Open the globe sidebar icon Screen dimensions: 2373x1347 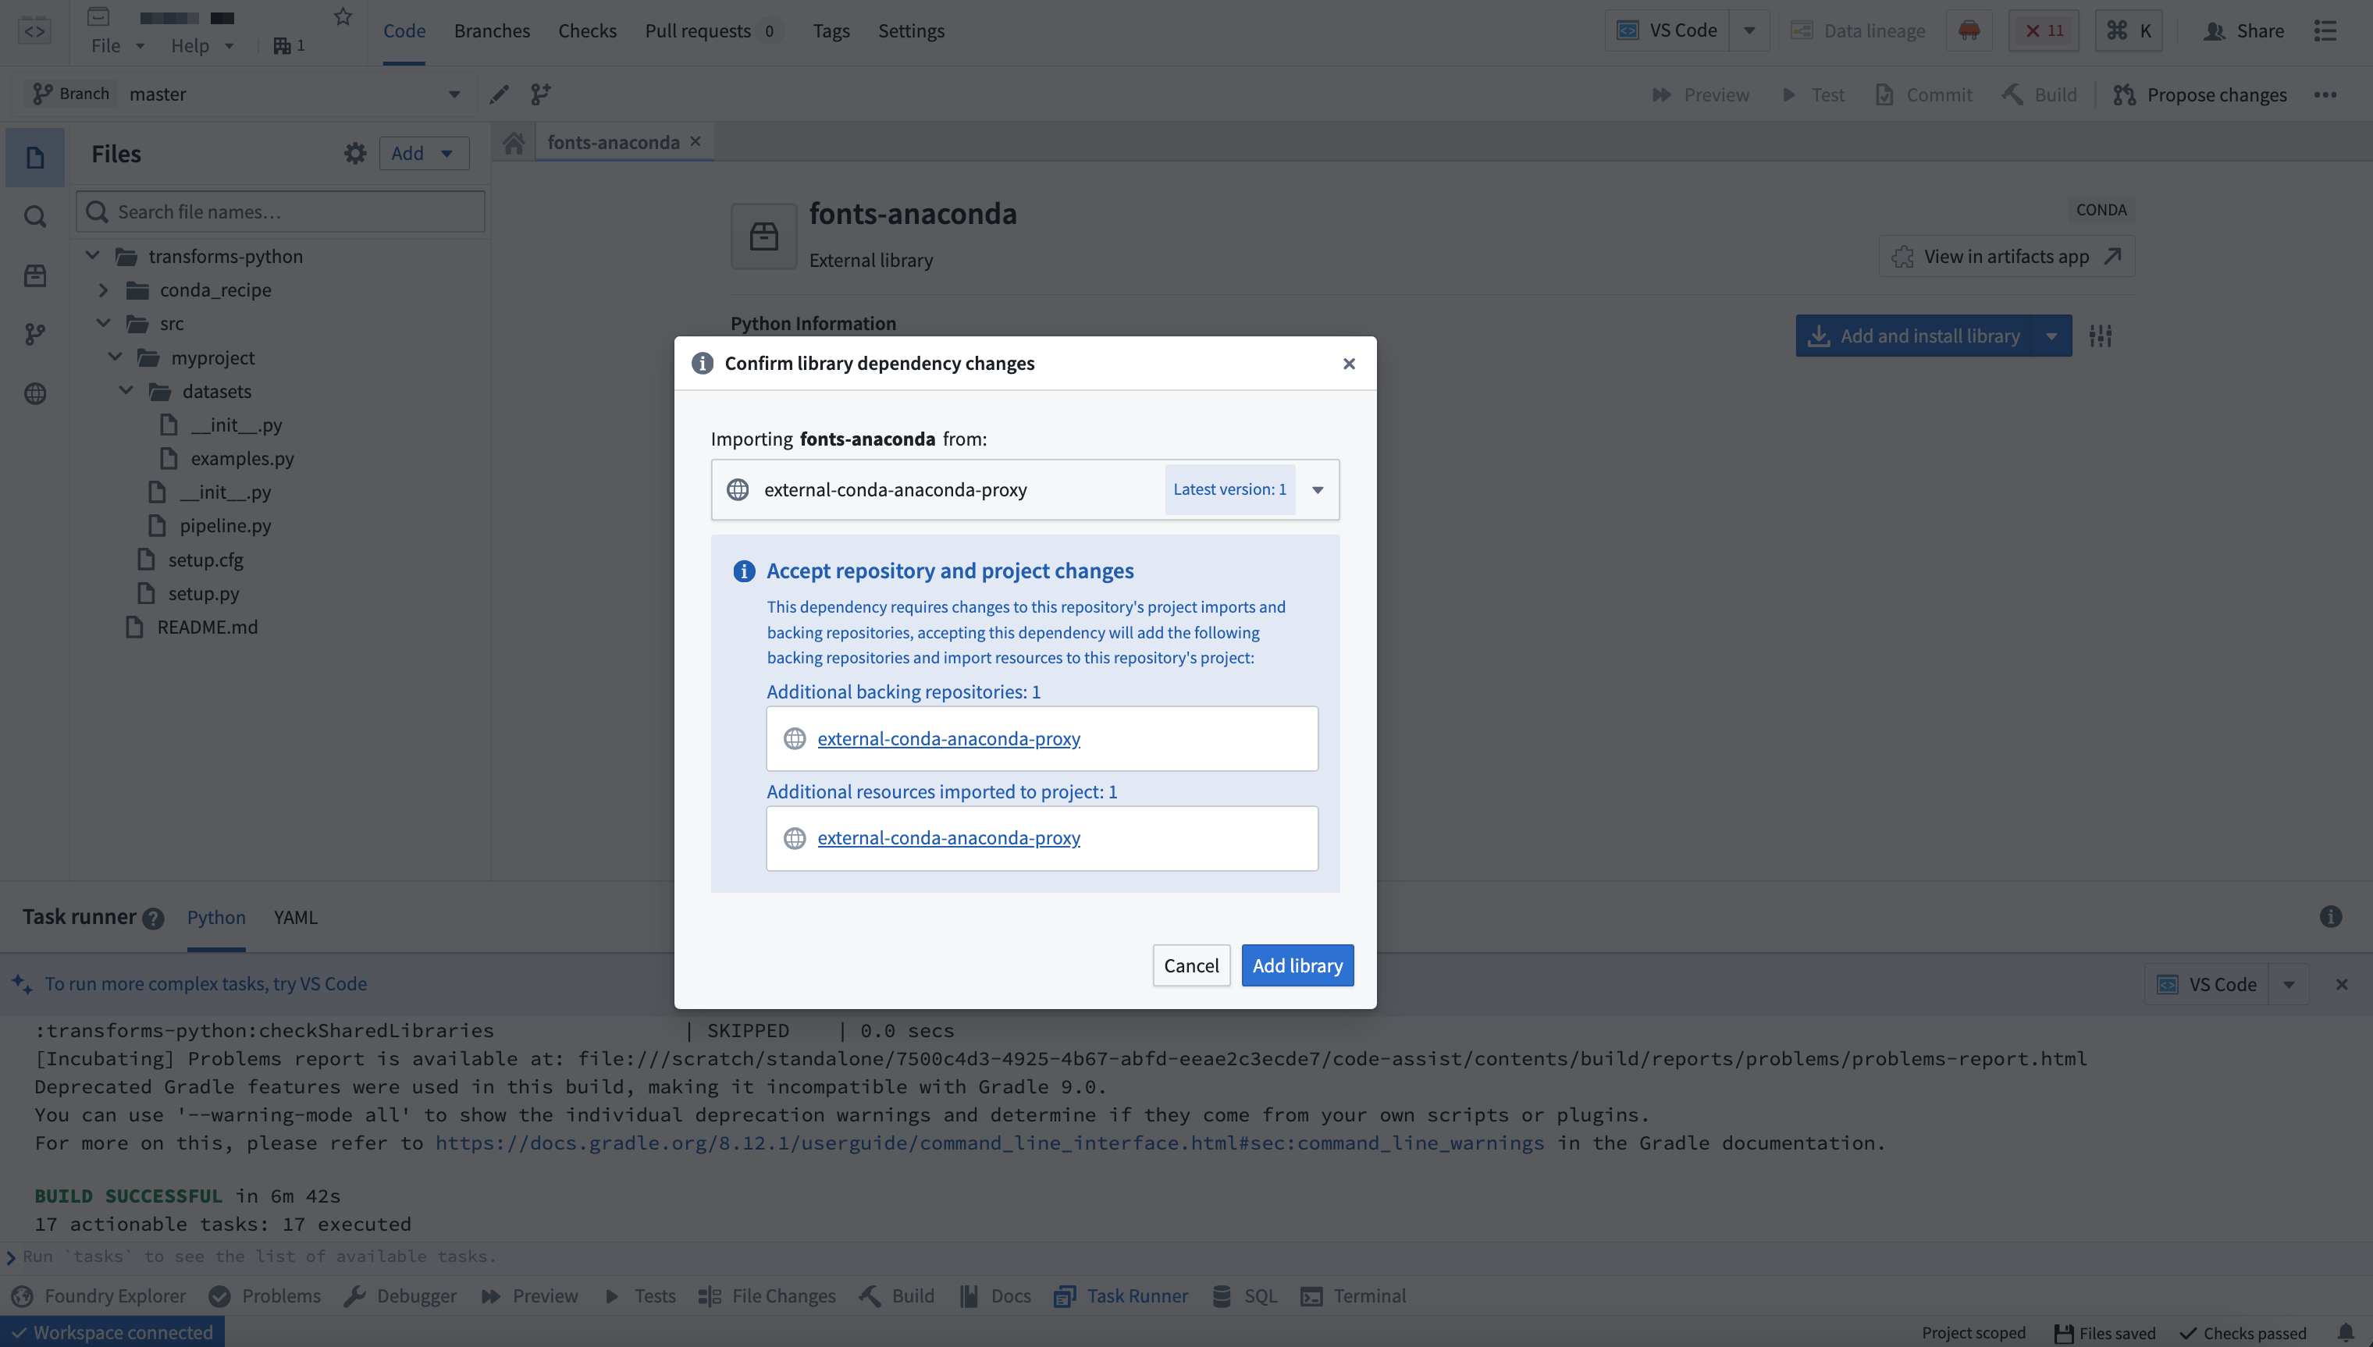(35, 393)
